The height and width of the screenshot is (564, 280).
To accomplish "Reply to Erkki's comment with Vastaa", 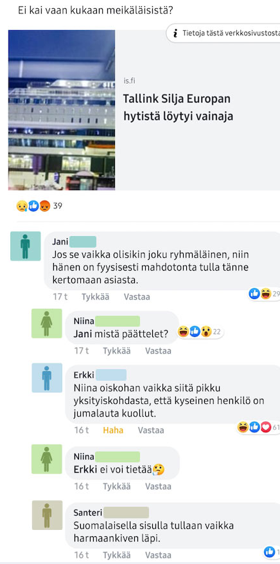I will point(151,430).
